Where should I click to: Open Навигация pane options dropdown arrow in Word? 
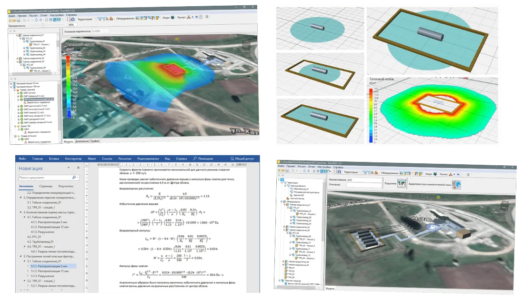[69, 168]
